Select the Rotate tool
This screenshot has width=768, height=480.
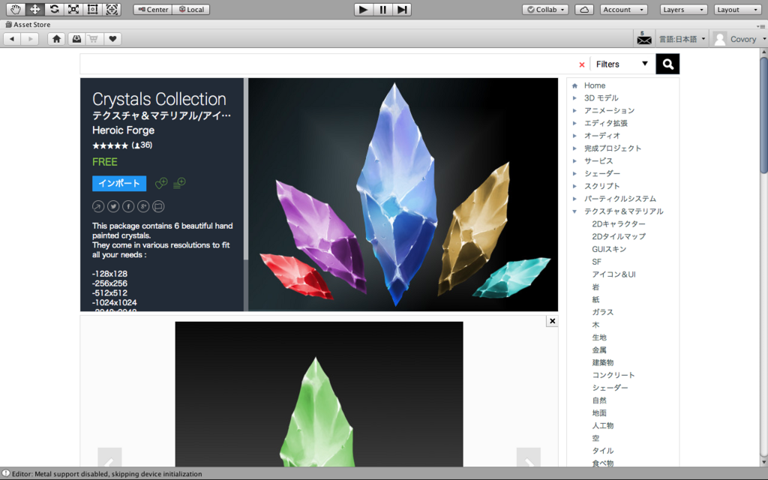pyautogui.click(x=54, y=9)
